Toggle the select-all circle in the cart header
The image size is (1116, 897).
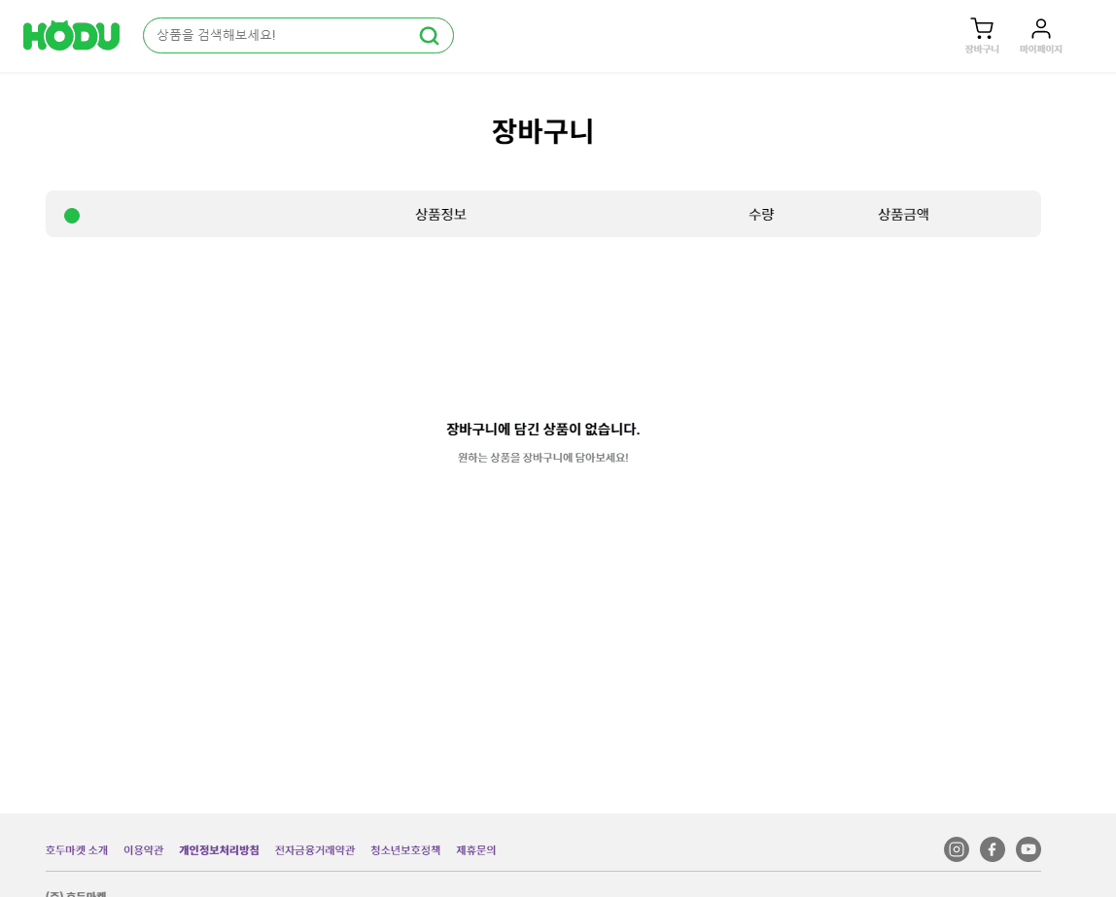71,215
